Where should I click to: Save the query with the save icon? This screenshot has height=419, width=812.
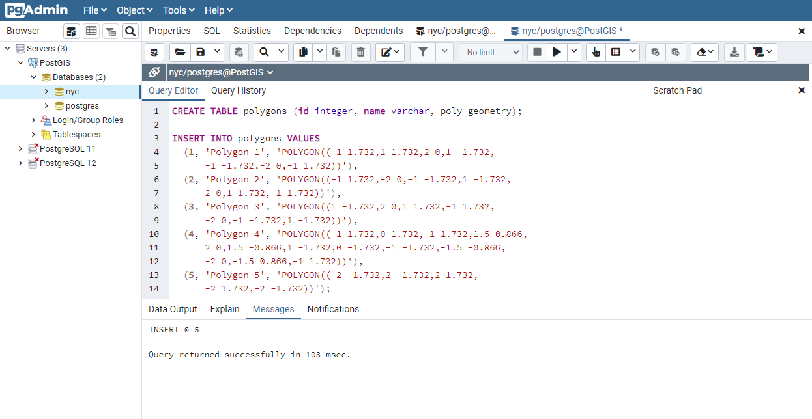200,52
